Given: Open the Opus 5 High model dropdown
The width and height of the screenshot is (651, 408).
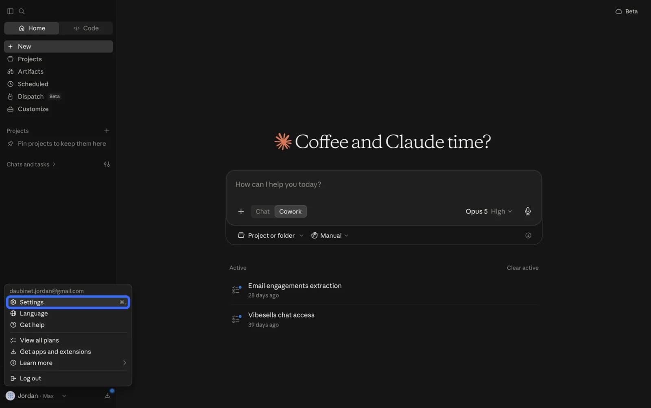Looking at the screenshot, I should [x=489, y=211].
